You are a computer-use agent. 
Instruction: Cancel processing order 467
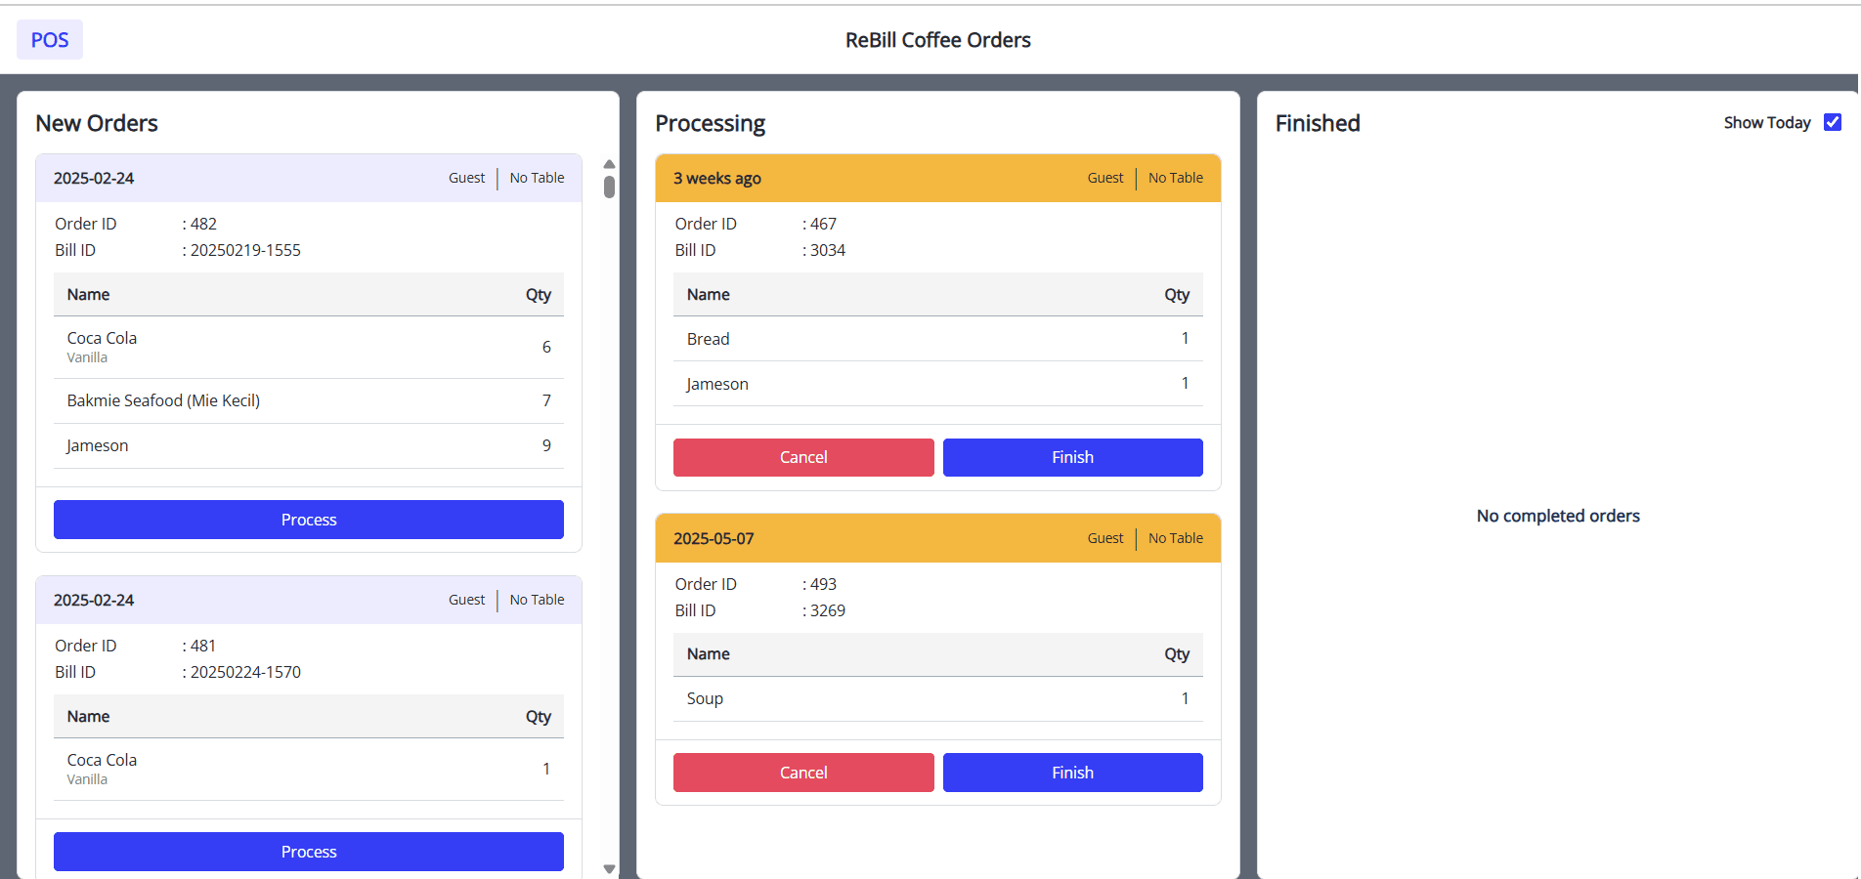(x=802, y=457)
